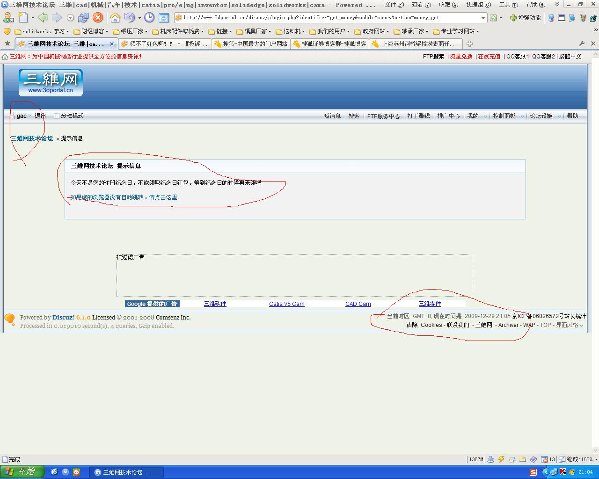
Task: Open the FTP服务中心 link
Action: point(383,116)
